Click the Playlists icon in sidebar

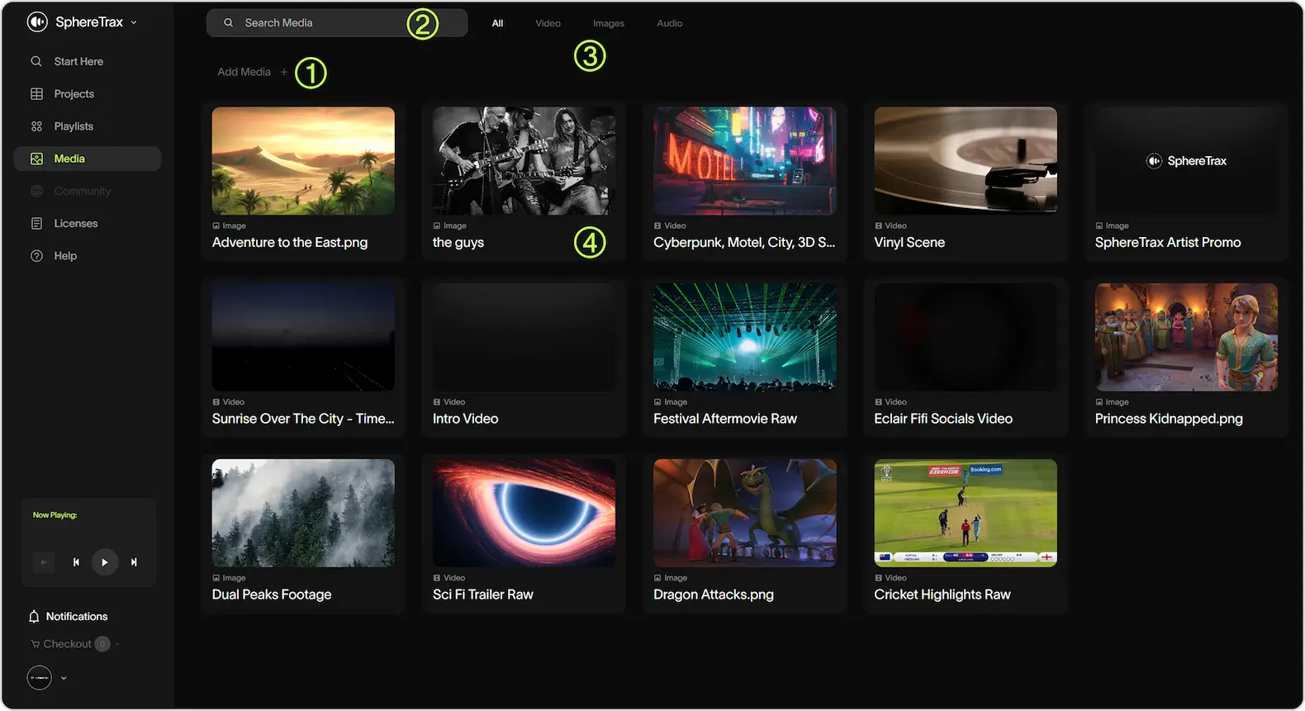coord(36,126)
